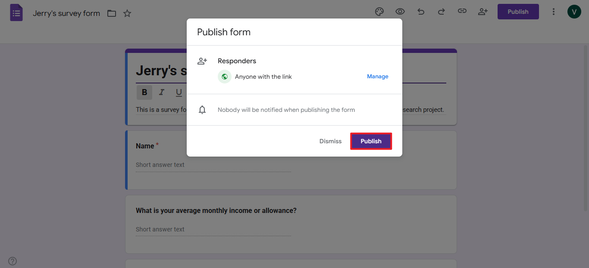589x268 pixels.
Task: Open Google Forms home via the logo
Action: tap(16, 12)
